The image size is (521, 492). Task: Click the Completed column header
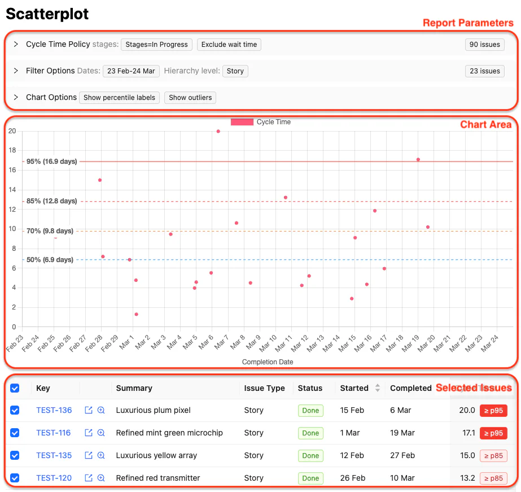click(x=411, y=388)
